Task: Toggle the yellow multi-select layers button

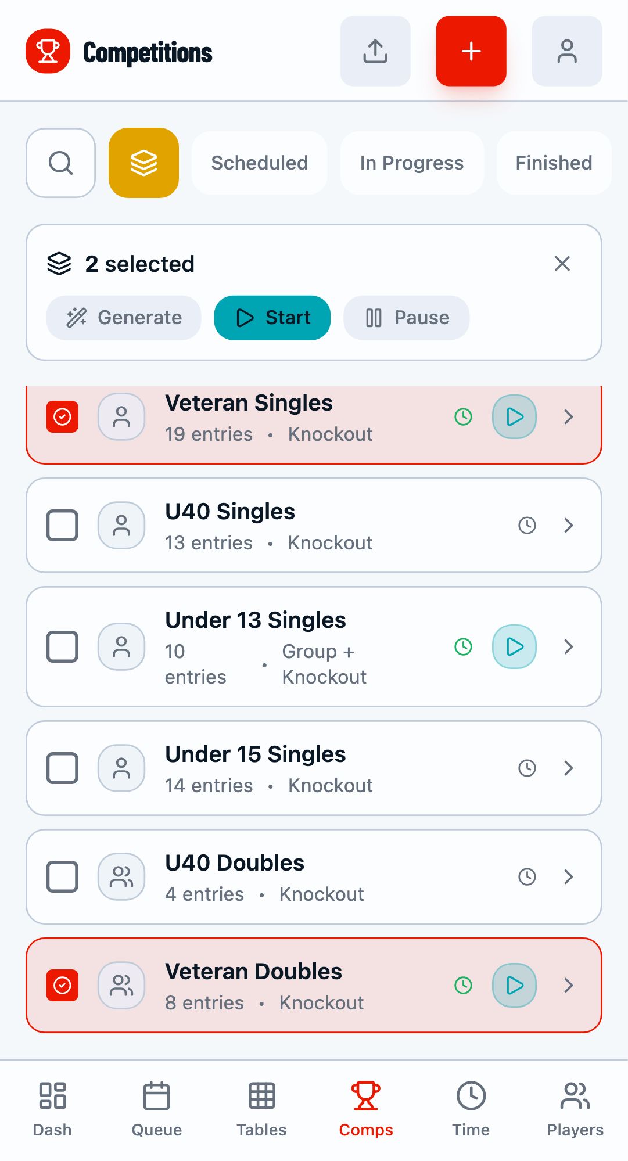Action: [143, 163]
